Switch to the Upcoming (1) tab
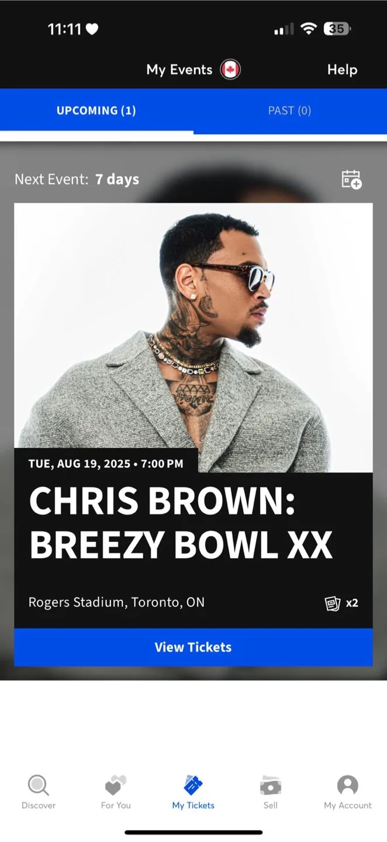The width and height of the screenshot is (387, 842). click(x=96, y=111)
